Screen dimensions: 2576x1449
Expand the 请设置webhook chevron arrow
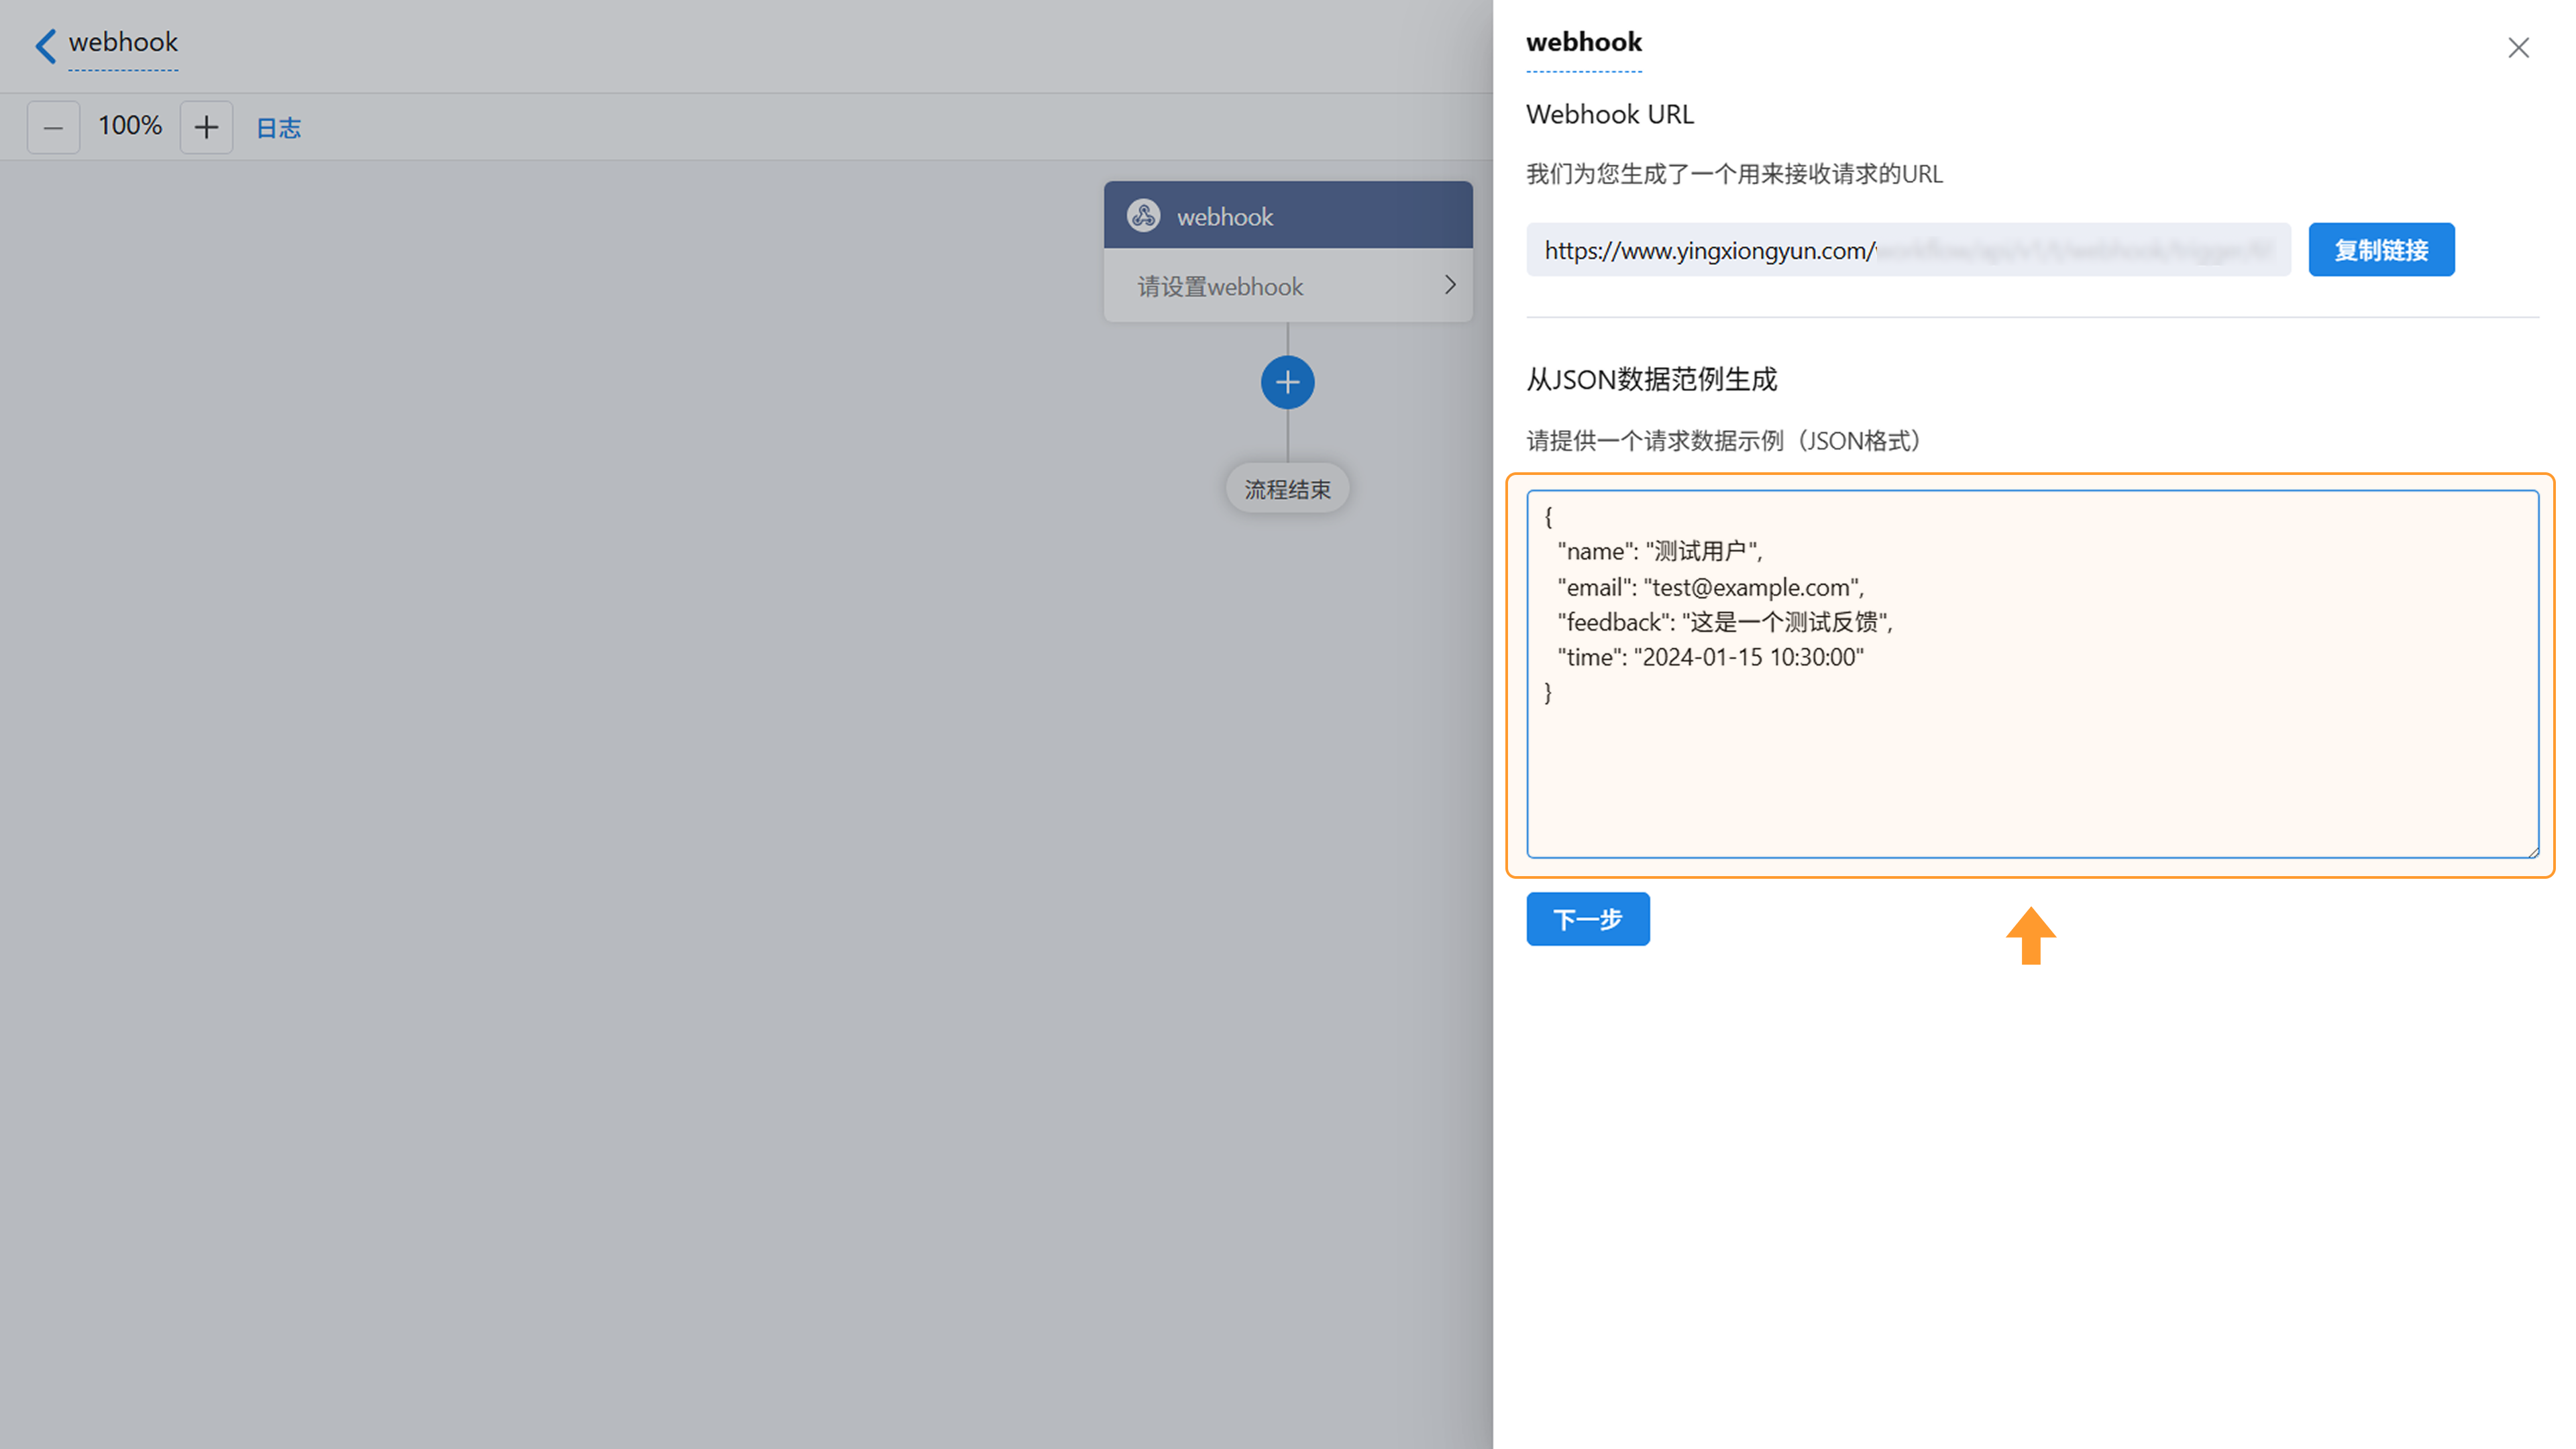click(x=1450, y=285)
